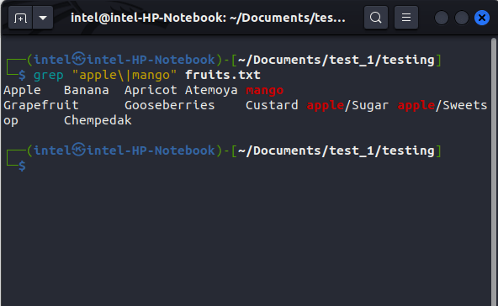This screenshot has height=306, width=498.
Task: Click the word Apple in output
Action: pos(22,91)
